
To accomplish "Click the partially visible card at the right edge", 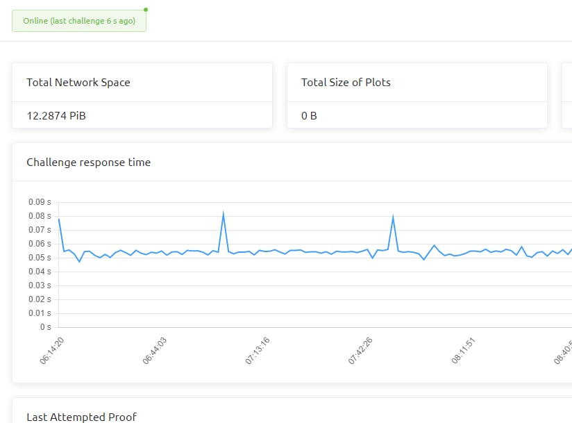I will 566,96.
